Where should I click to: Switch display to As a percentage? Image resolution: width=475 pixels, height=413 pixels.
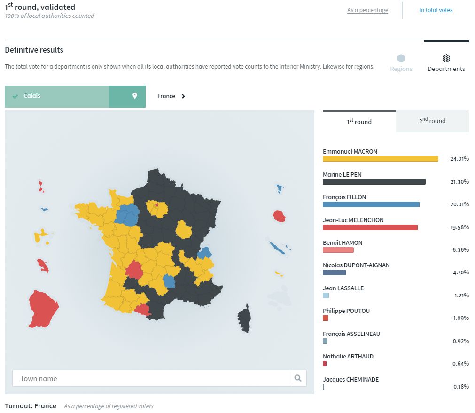(x=367, y=10)
